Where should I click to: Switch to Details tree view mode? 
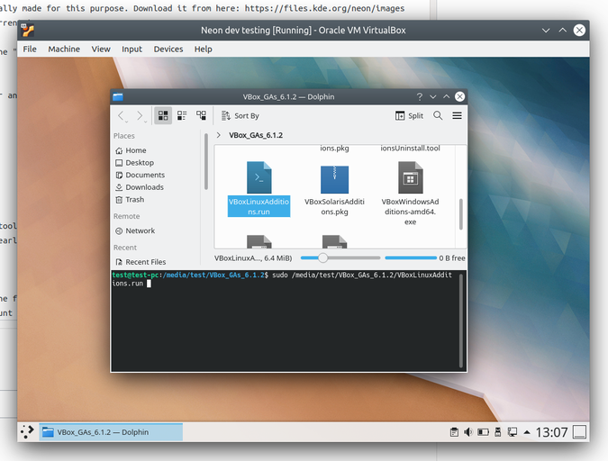[x=201, y=115]
